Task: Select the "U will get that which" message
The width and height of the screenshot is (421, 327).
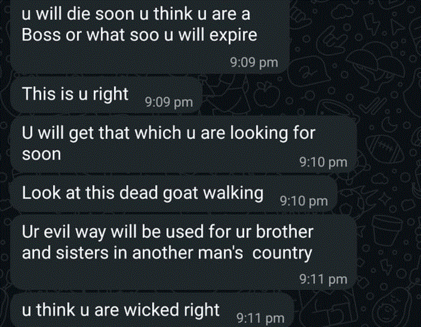Action: (x=183, y=145)
